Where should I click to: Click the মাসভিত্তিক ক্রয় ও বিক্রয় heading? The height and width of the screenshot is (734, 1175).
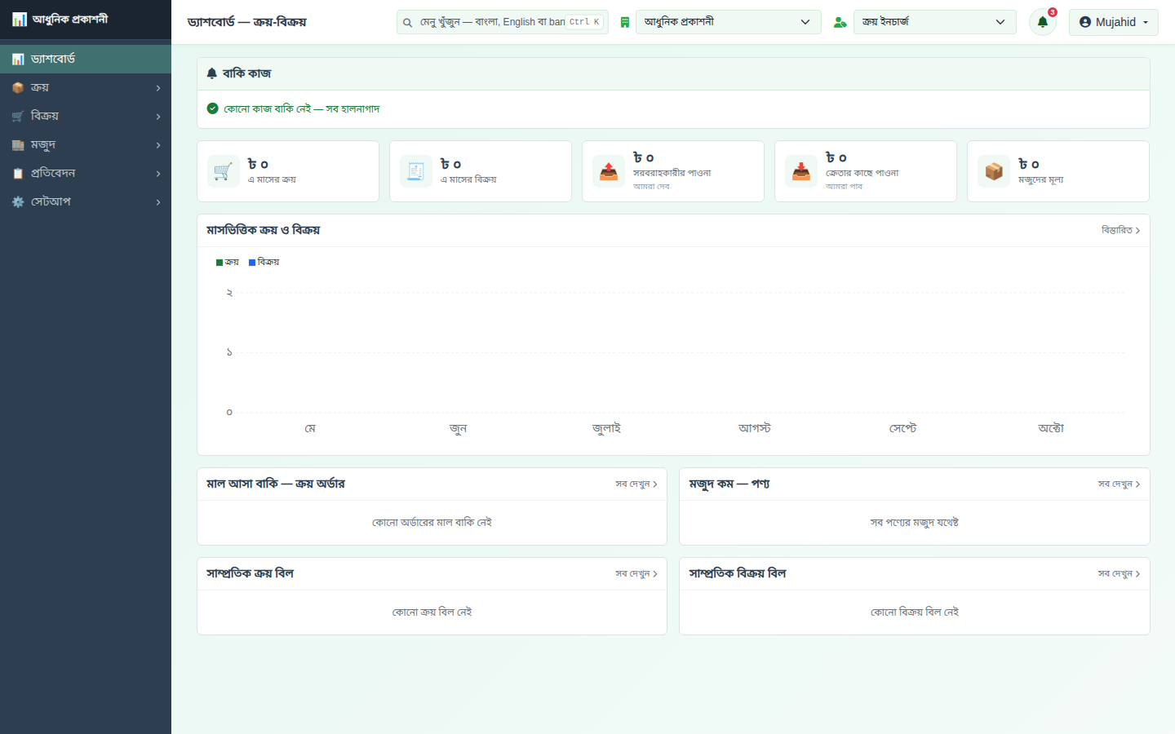tap(263, 231)
